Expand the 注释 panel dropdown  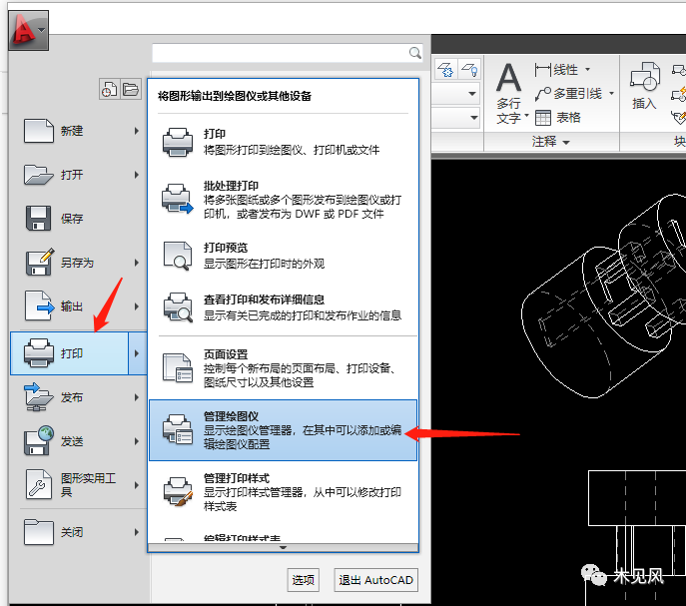coord(566,142)
